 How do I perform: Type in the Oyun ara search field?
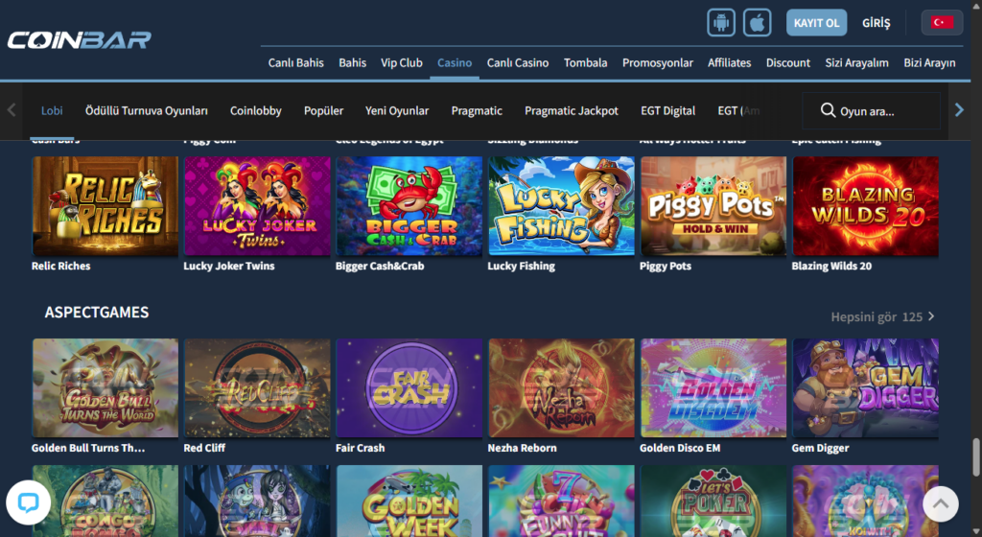click(882, 111)
